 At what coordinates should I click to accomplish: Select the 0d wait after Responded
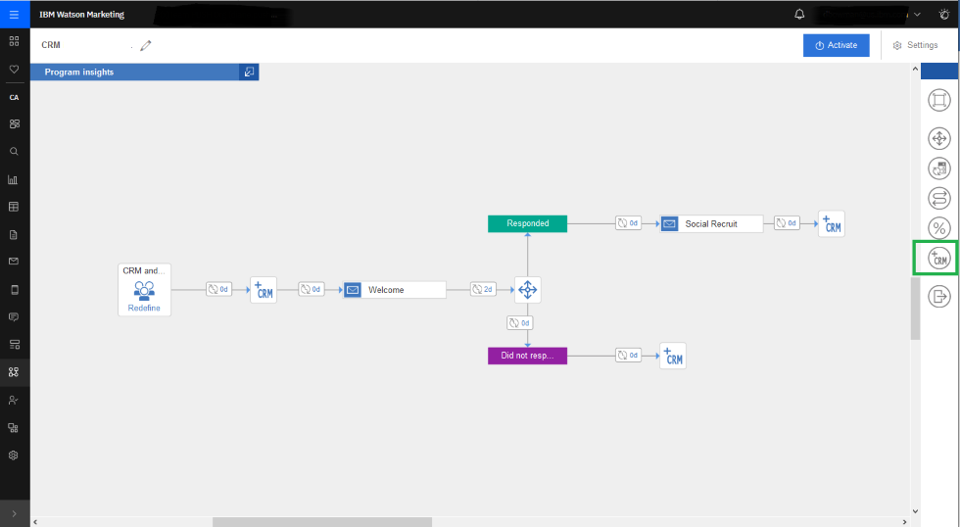[628, 223]
